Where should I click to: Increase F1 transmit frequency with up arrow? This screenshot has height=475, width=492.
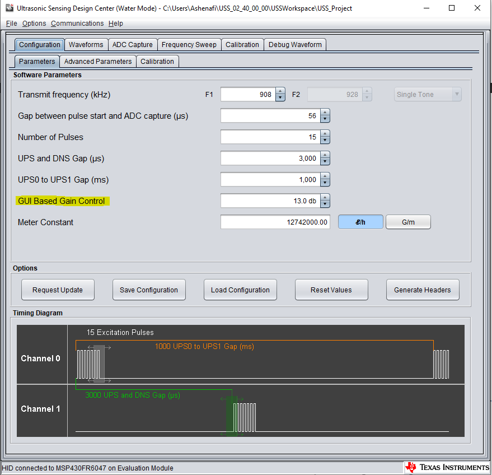(x=280, y=91)
